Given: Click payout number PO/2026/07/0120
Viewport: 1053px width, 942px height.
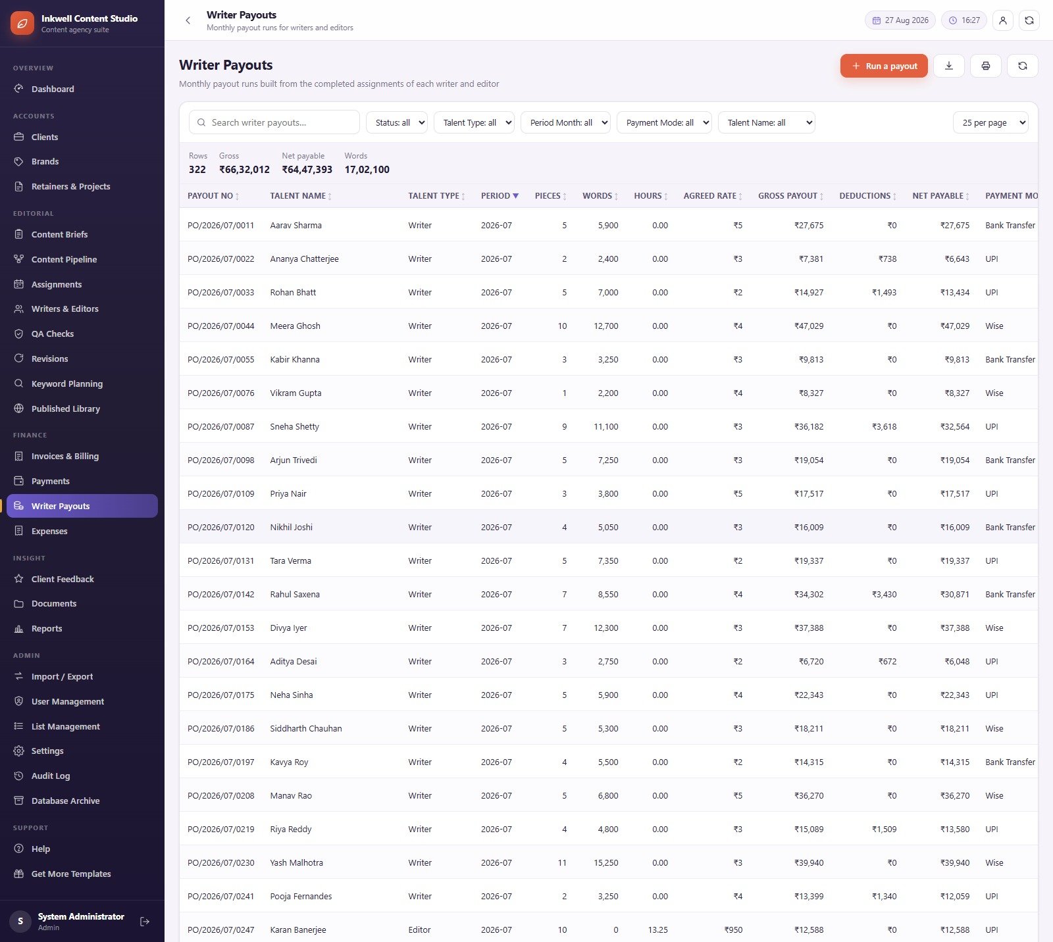Looking at the screenshot, I should 220,527.
